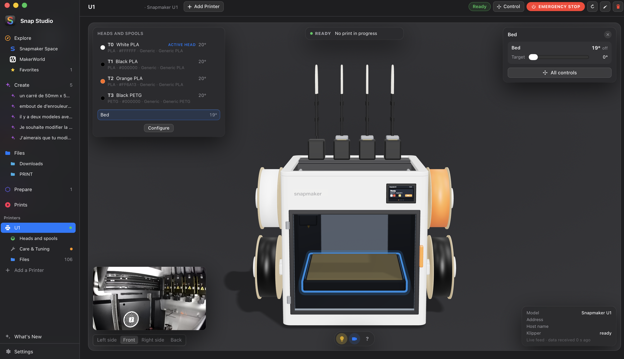This screenshot has height=359, width=624.
Task: Click the Add Printer button
Action: click(x=203, y=7)
